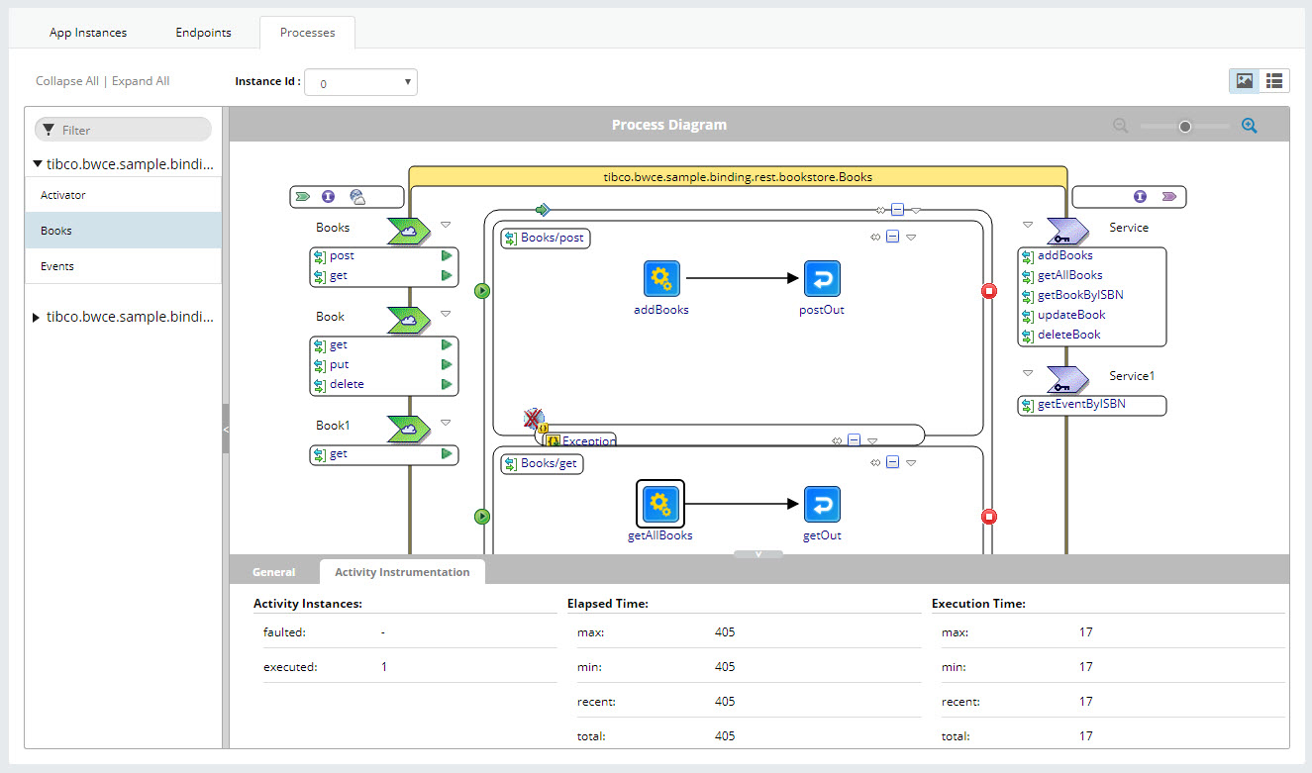
Task: Select the getOut reply activity icon
Action: point(822,505)
